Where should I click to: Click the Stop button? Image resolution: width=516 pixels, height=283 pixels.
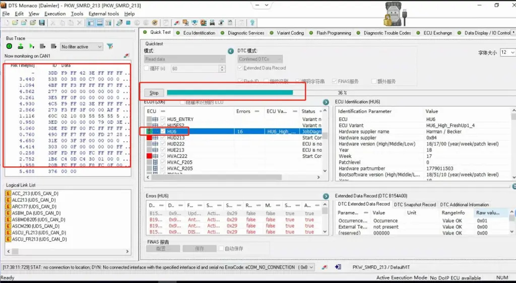click(x=154, y=93)
